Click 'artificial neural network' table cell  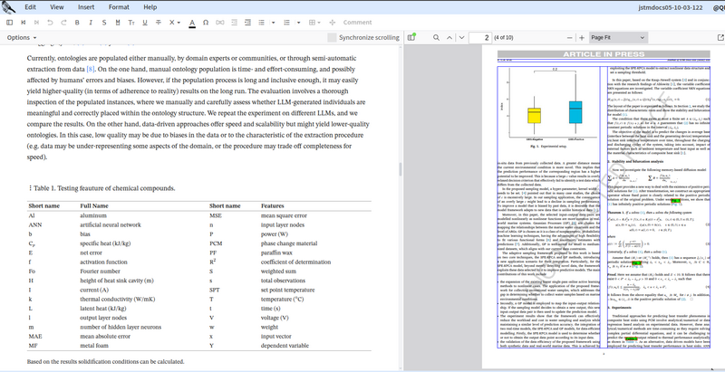pyautogui.click(x=111, y=224)
